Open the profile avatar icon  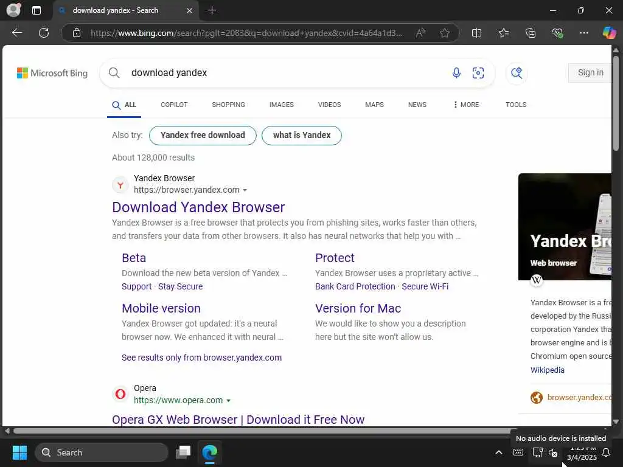coord(13,10)
